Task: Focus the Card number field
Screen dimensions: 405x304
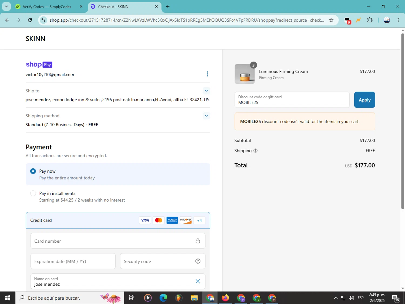Action: point(118,241)
